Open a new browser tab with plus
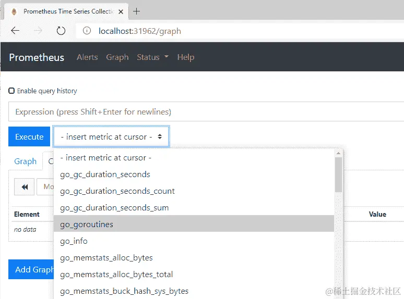Viewport: 404px width, 299px height. [x=136, y=11]
